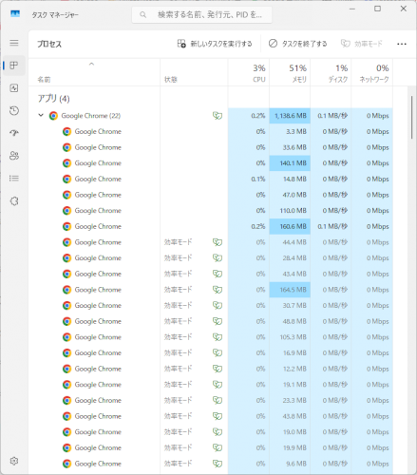Open the Startup apps page icon
Screen dimensions: 417x475
(x=14, y=133)
